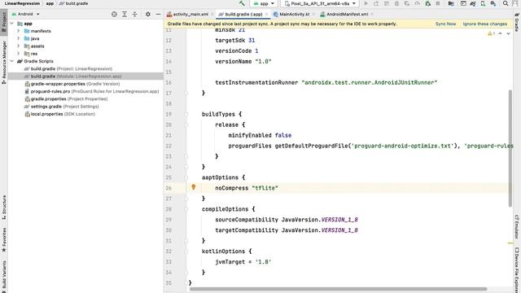This screenshot has width=521, height=293.
Task: Open the Project tool window sidebar button
Action: click(4, 22)
